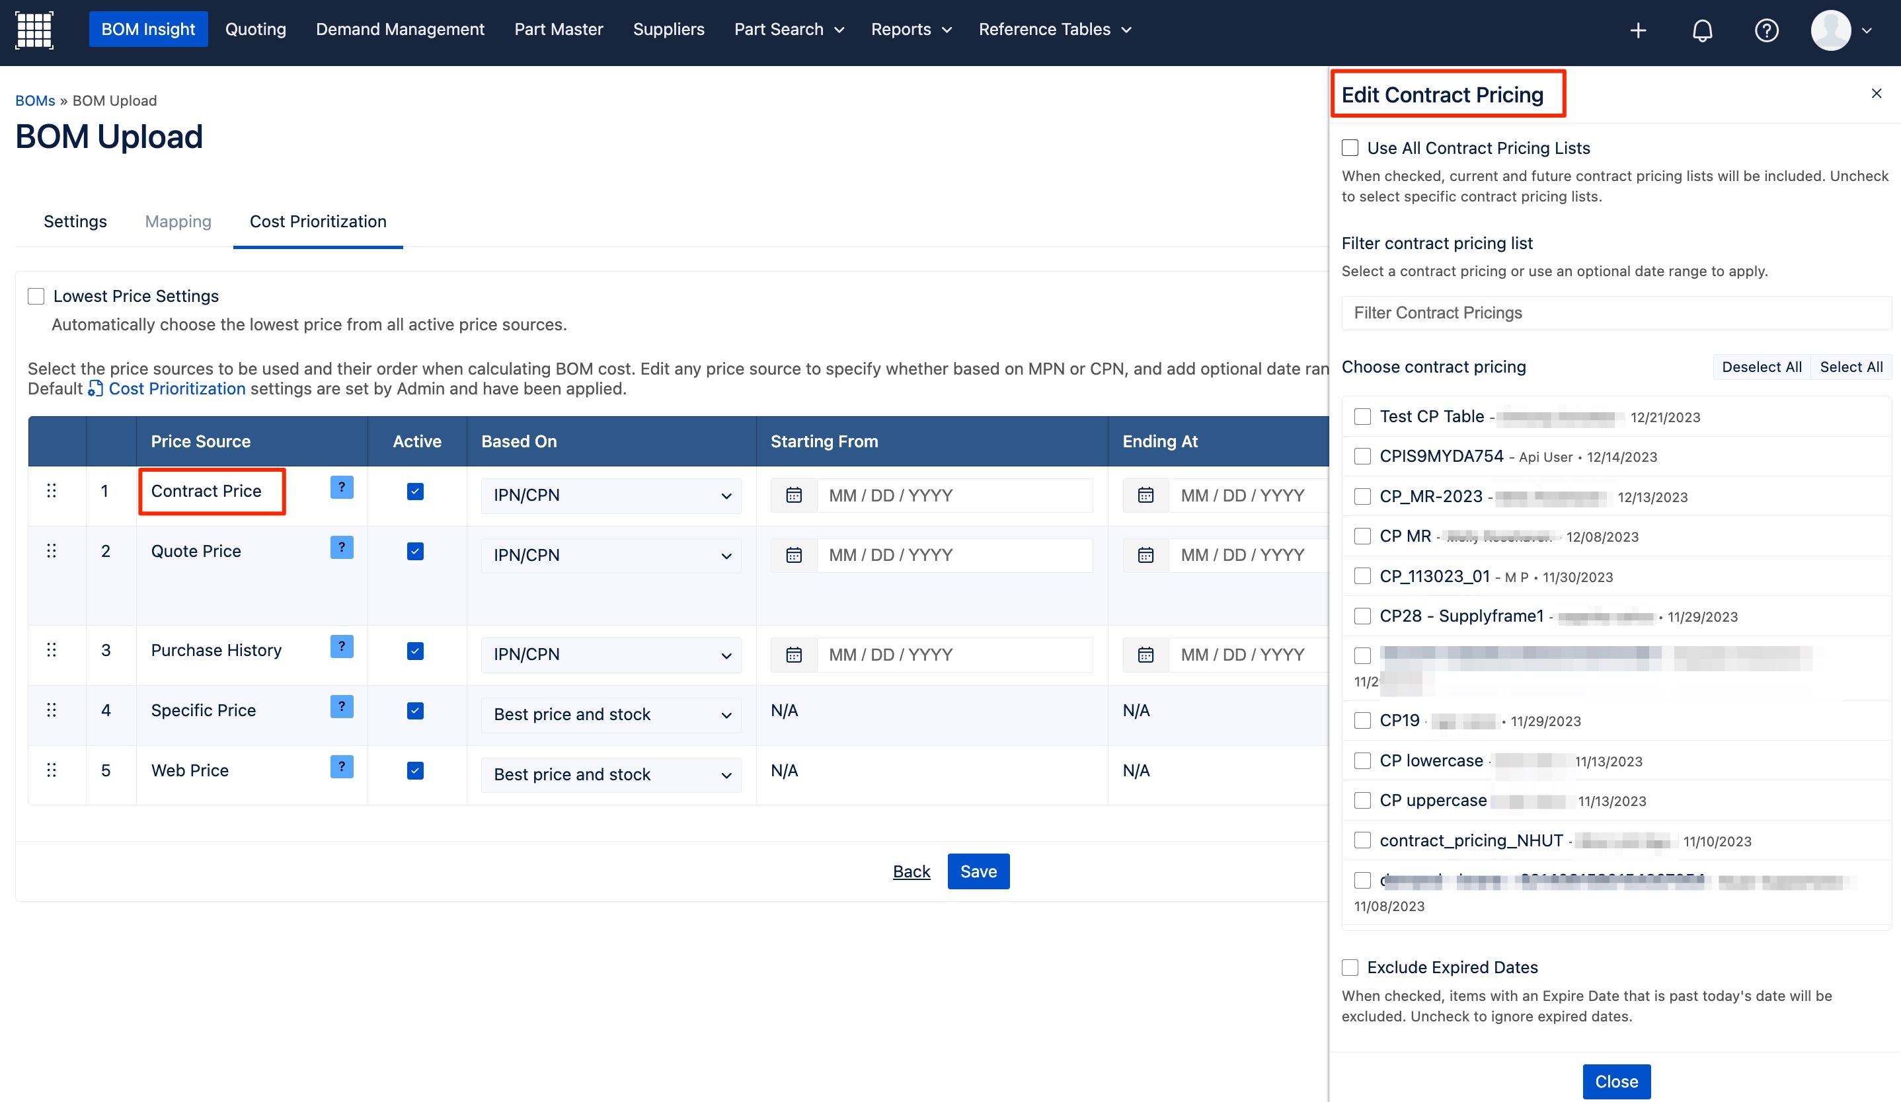The width and height of the screenshot is (1901, 1102).
Task: Open Based On dropdown for Quote Price
Action: (x=611, y=556)
